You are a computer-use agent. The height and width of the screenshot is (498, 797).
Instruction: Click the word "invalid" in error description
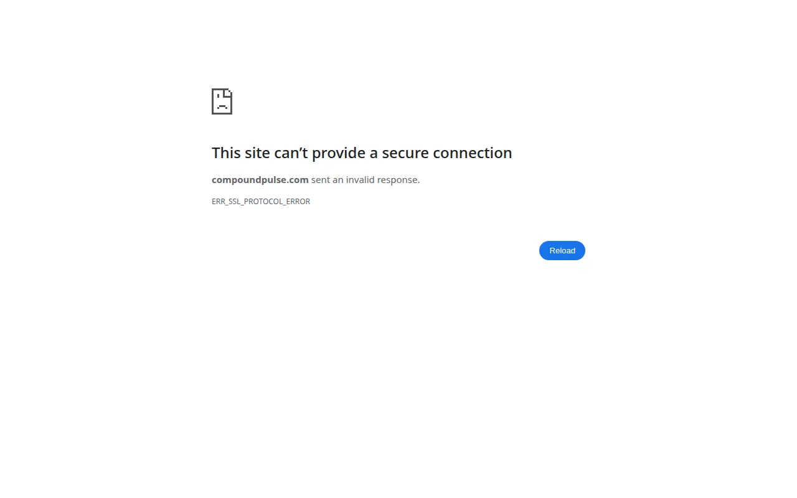pyautogui.click(x=361, y=180)
